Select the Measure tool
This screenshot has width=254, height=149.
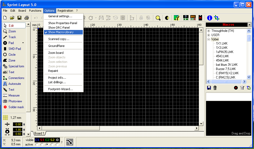pyautogui.click(x=14, y=95)
